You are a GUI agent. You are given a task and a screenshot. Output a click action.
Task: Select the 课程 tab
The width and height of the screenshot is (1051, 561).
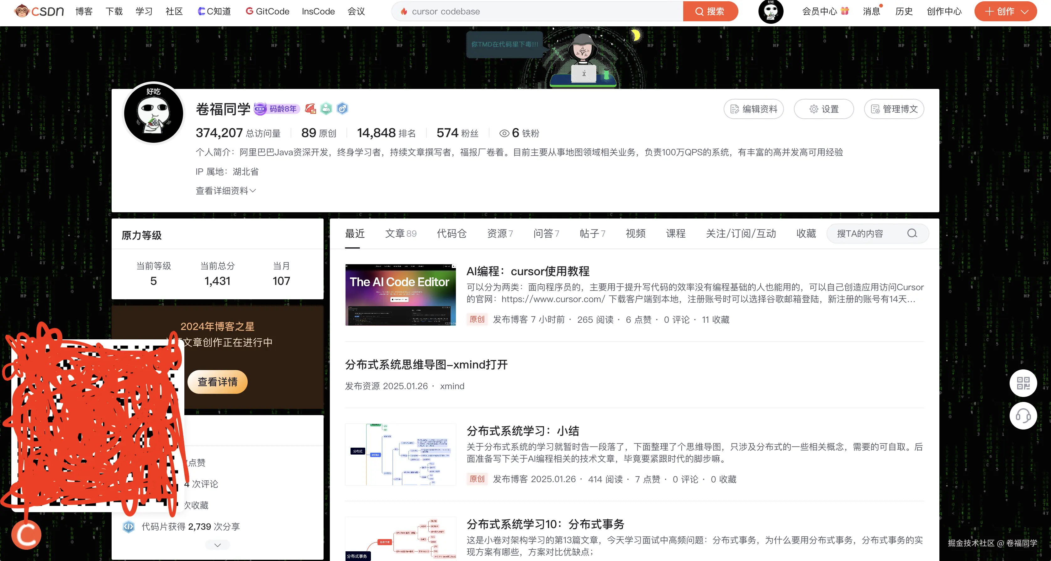tap(675, 234)
